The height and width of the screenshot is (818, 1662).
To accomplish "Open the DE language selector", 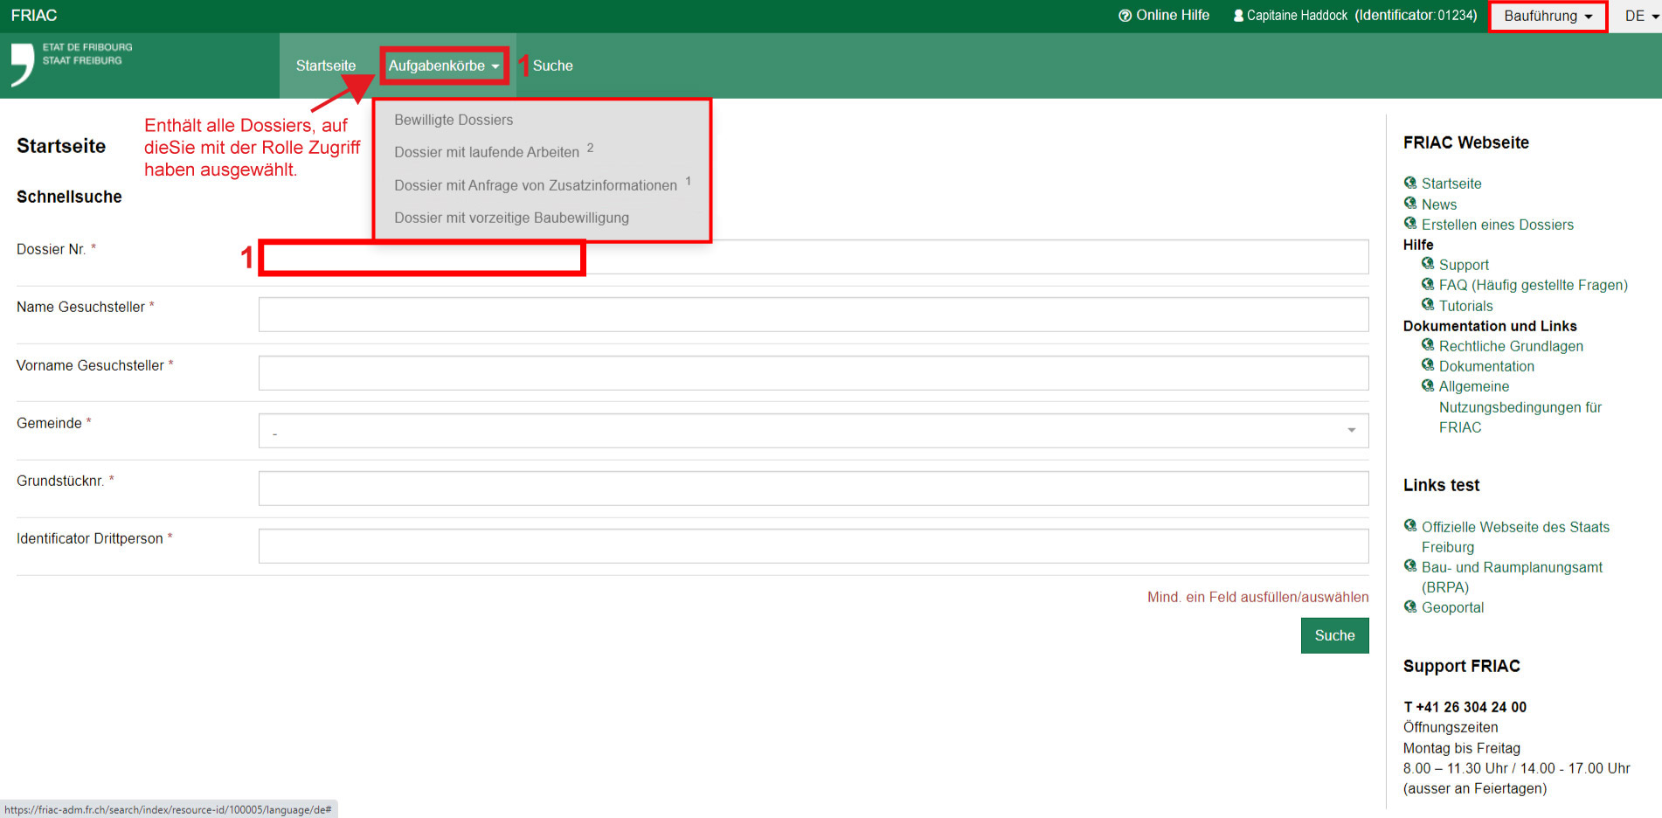I will pos(1641,16).
